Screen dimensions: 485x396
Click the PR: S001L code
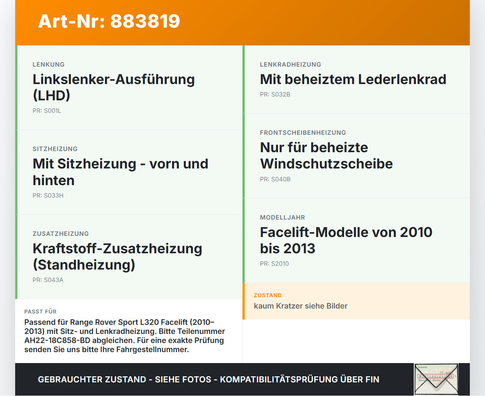(47, 111)
